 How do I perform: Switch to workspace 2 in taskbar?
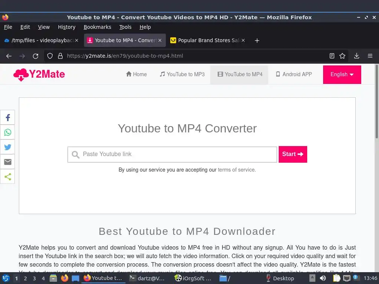pos(26,278)
